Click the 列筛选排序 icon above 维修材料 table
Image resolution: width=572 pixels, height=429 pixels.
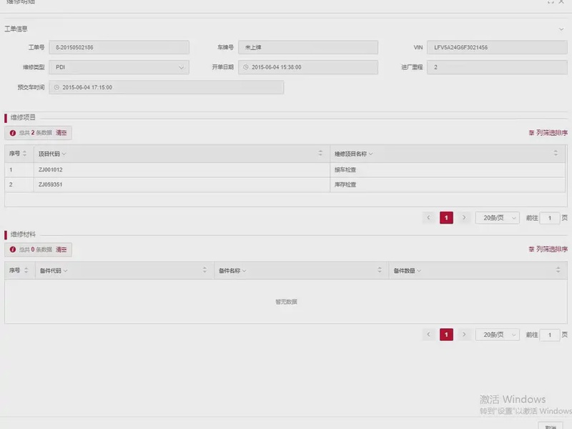point(531,250)
